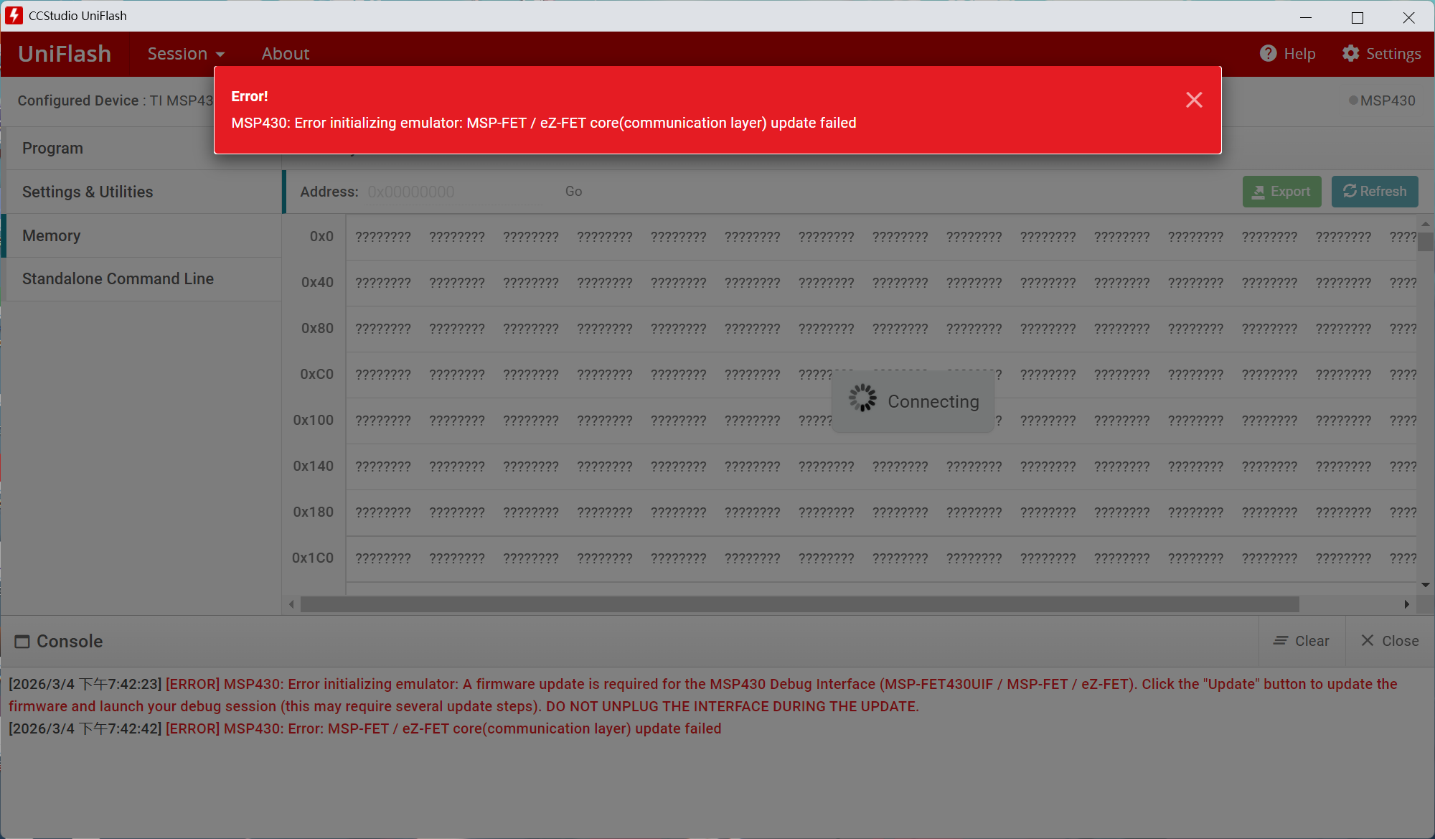Click the vertical scrollbar down arrow
This screenshot has height=839, width=1435.
[x=1425, y=585]
